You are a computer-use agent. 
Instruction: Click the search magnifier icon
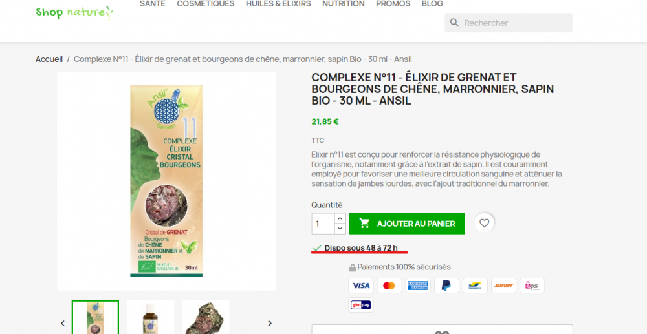coord(454,23)
